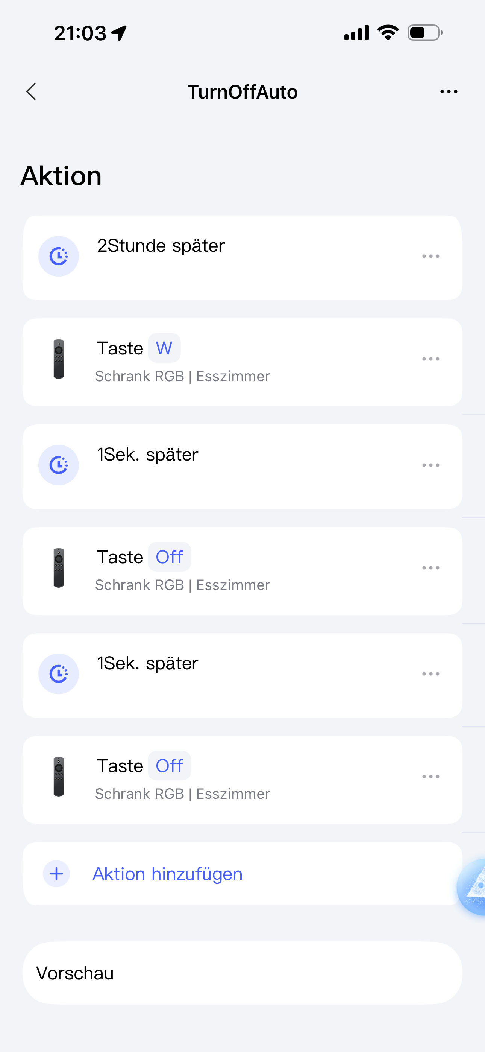485x1052 pixels.
Task: Open options menu for first Taste Off action
Action: (x=431, y=568)
